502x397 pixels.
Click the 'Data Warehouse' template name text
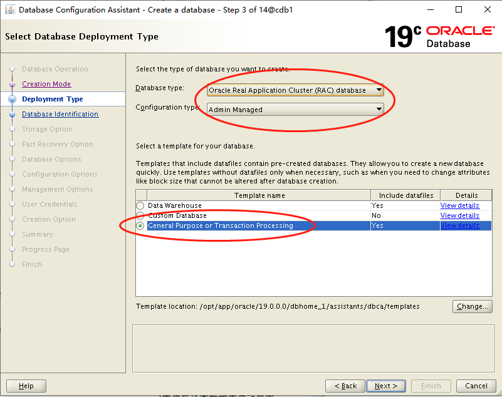click(174, 205)
